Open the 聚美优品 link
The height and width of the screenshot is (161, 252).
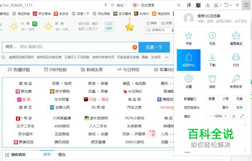point(24,142)
